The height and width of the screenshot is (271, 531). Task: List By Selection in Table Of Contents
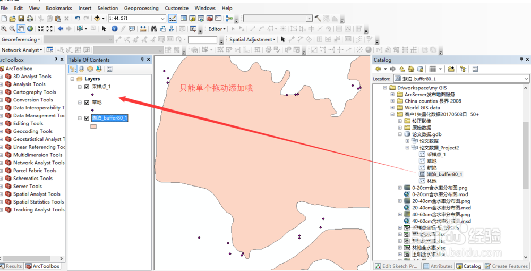(99, 69)
